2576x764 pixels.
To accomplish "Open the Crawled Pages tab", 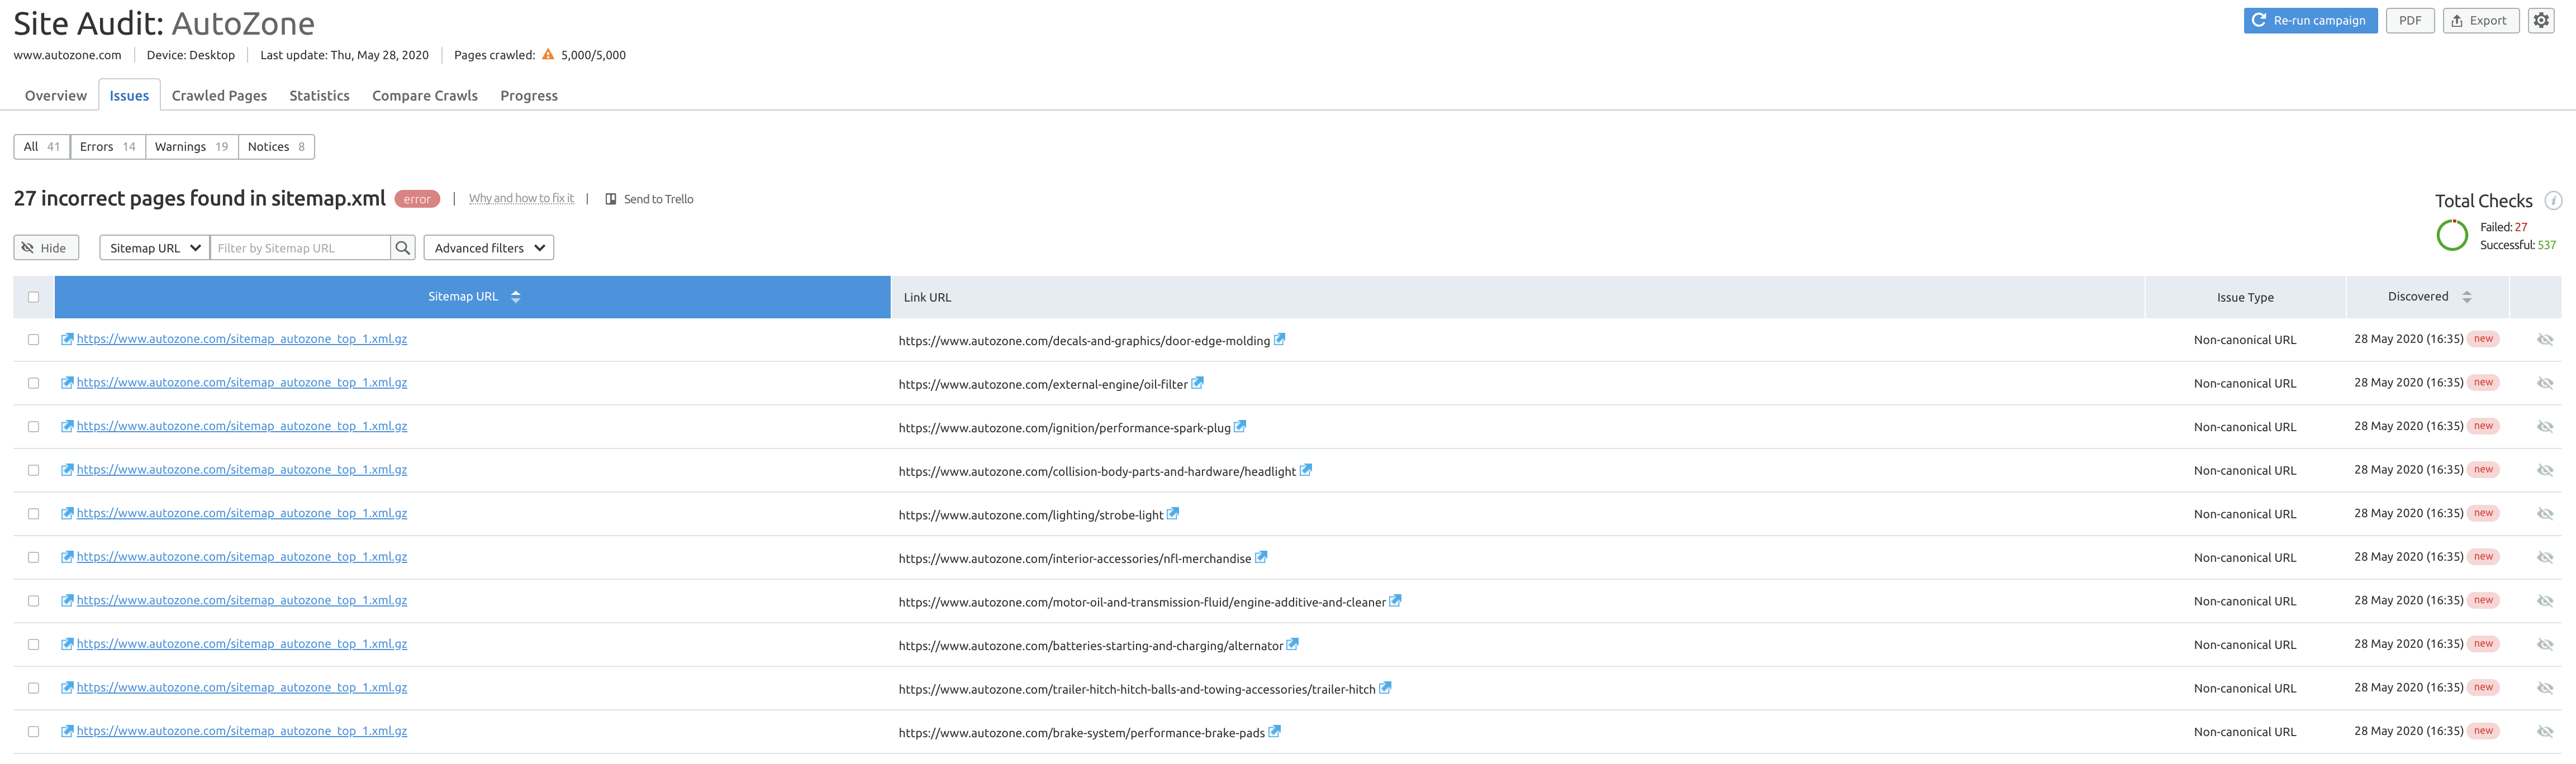I will click(219, 96).
